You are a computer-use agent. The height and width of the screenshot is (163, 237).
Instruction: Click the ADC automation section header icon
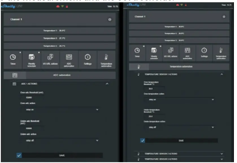[x=15, y=75]
